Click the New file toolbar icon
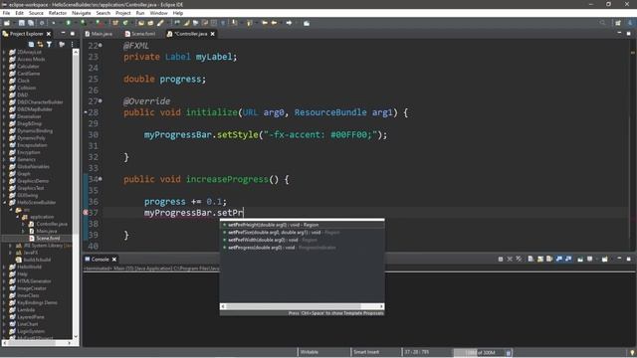 (7, 23)
